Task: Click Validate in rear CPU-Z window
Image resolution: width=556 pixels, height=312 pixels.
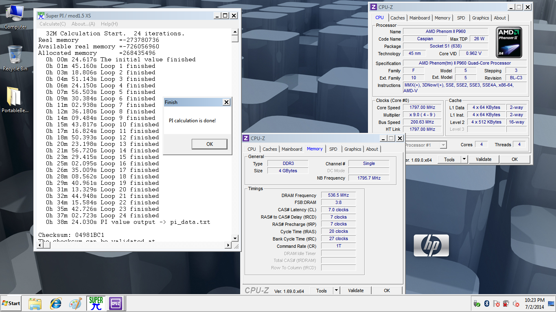Action: coord(484,159)
